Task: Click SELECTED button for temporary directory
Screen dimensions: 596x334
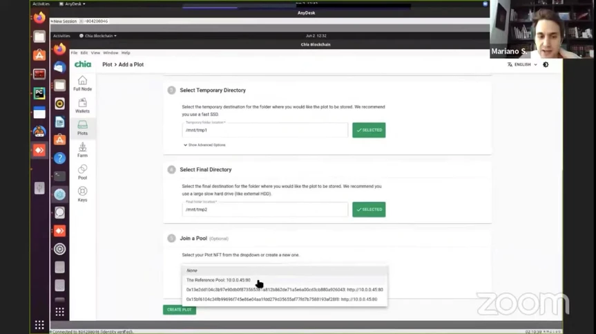Action: [x=369, y=130]
